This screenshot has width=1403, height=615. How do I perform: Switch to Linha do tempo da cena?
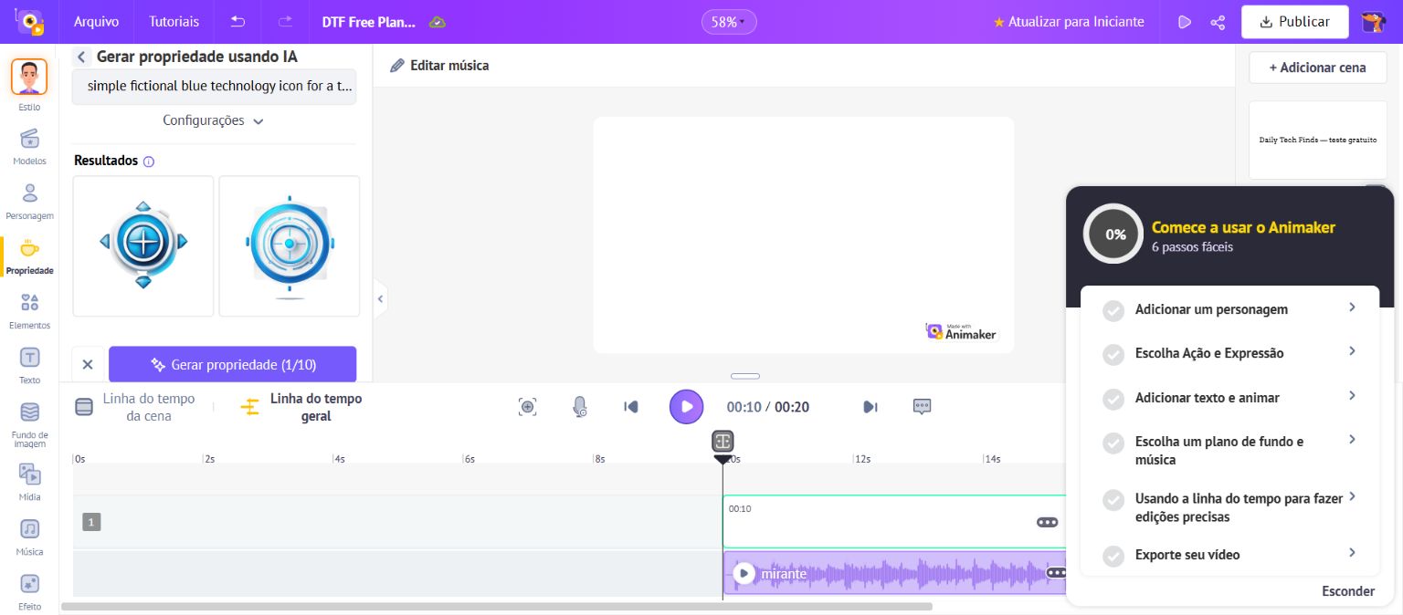click(136, 407)
